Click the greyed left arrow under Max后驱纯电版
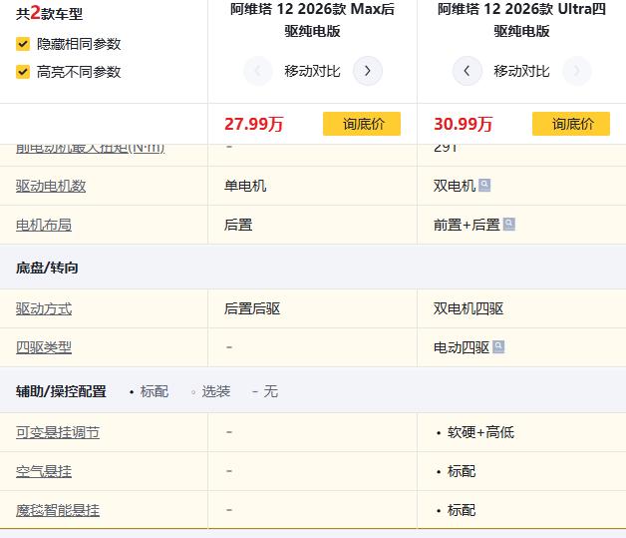The height and width of the screenshot is (538, 626). (x=258, y=71)
